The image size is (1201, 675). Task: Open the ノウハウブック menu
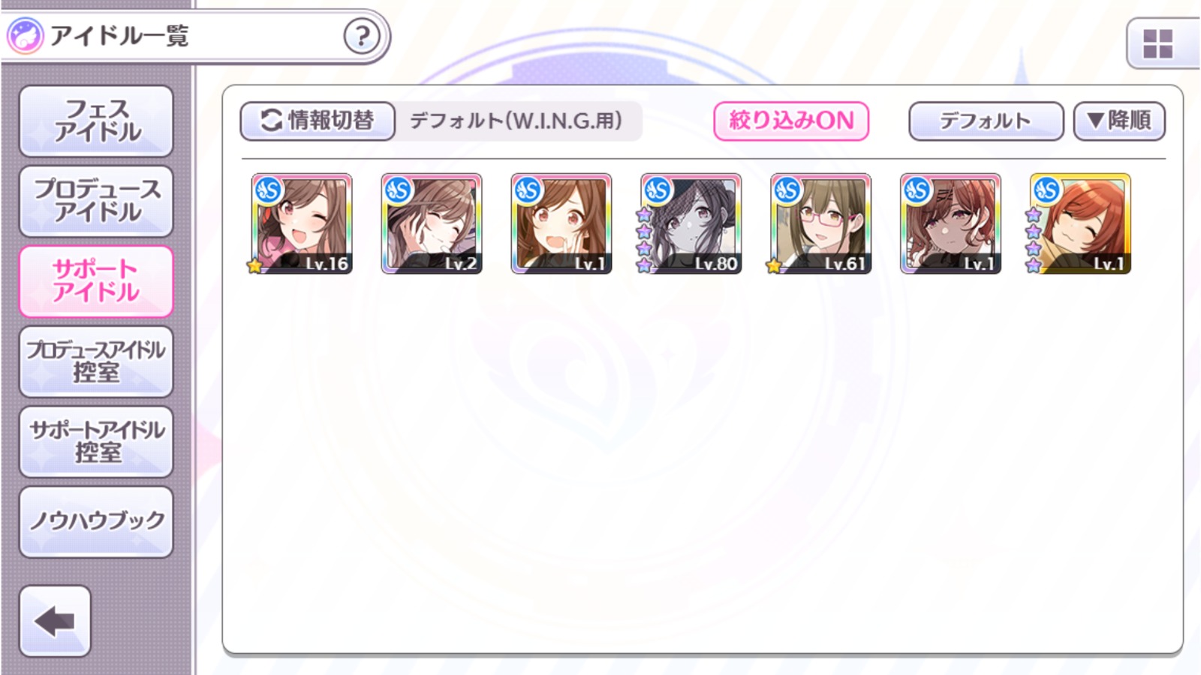tap(96, 522)
